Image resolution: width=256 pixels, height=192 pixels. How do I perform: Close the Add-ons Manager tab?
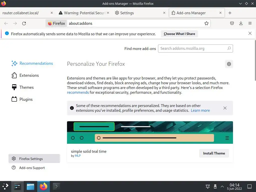point(220,13)
